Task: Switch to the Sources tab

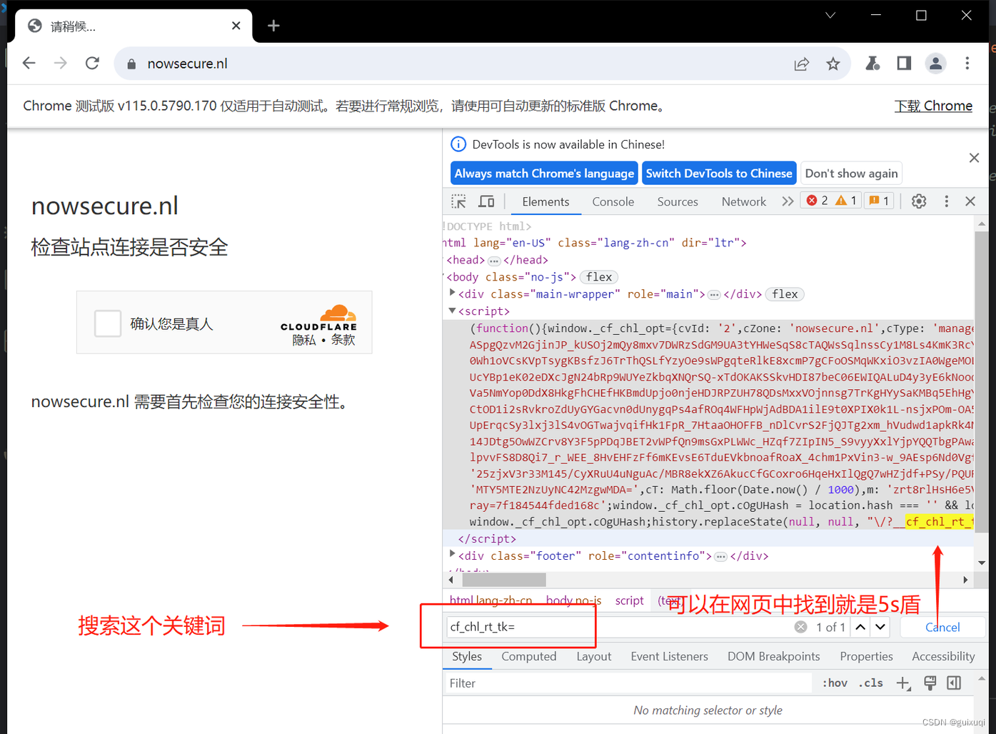Action: pos(678,202)
